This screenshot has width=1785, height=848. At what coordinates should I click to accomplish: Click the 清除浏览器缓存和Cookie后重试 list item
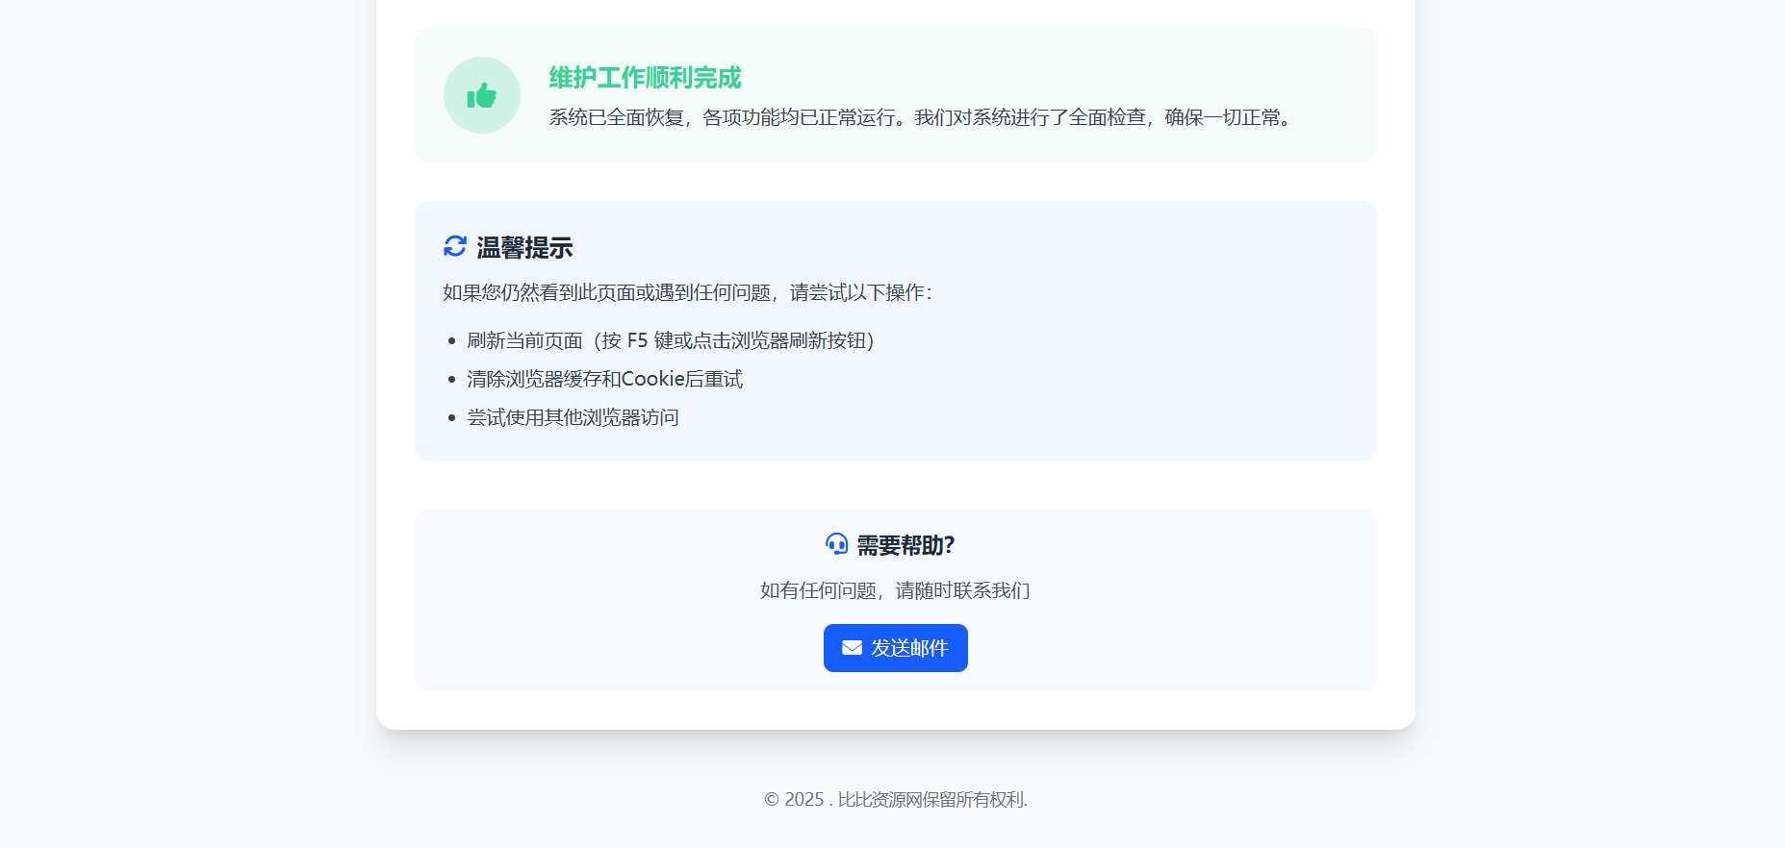click(x=604, y=379)
